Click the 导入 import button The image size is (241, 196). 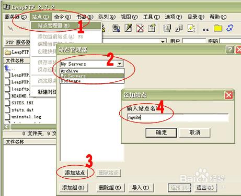coord(141,188)
